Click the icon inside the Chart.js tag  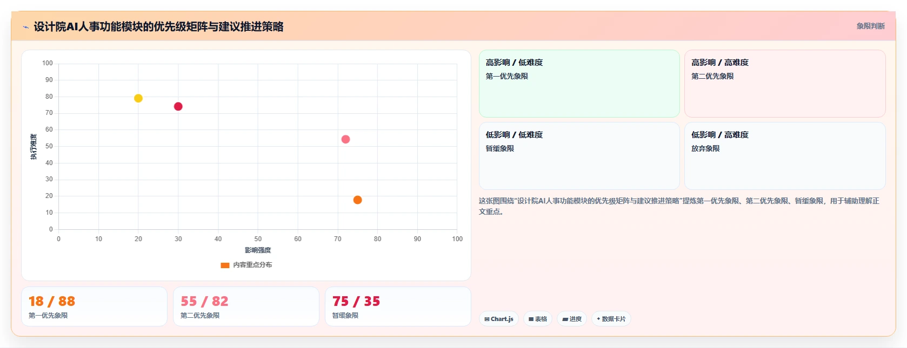pyautogui.click(x=487, y=319)
